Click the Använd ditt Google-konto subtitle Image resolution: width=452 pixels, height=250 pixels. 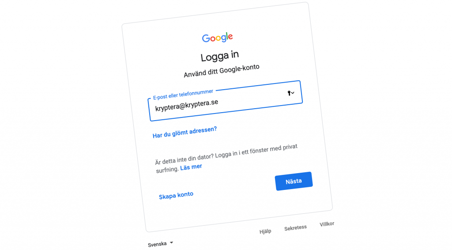pos(222,71)
